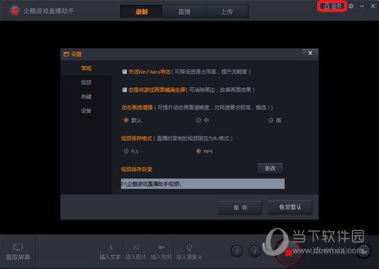
Task: Click the 视频保存目录 label
Action: (137, 169)
